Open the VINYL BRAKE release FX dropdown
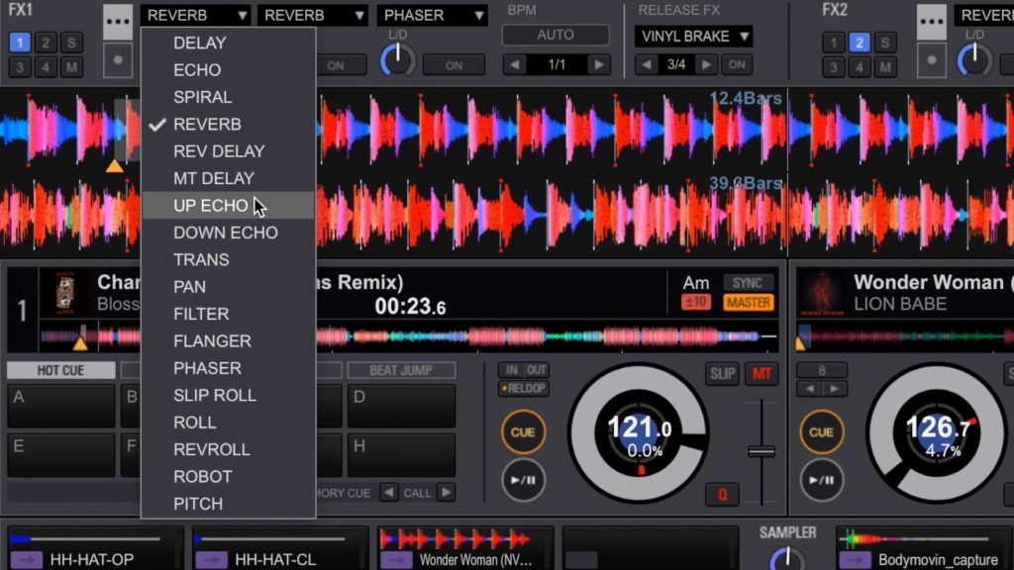 692,36
